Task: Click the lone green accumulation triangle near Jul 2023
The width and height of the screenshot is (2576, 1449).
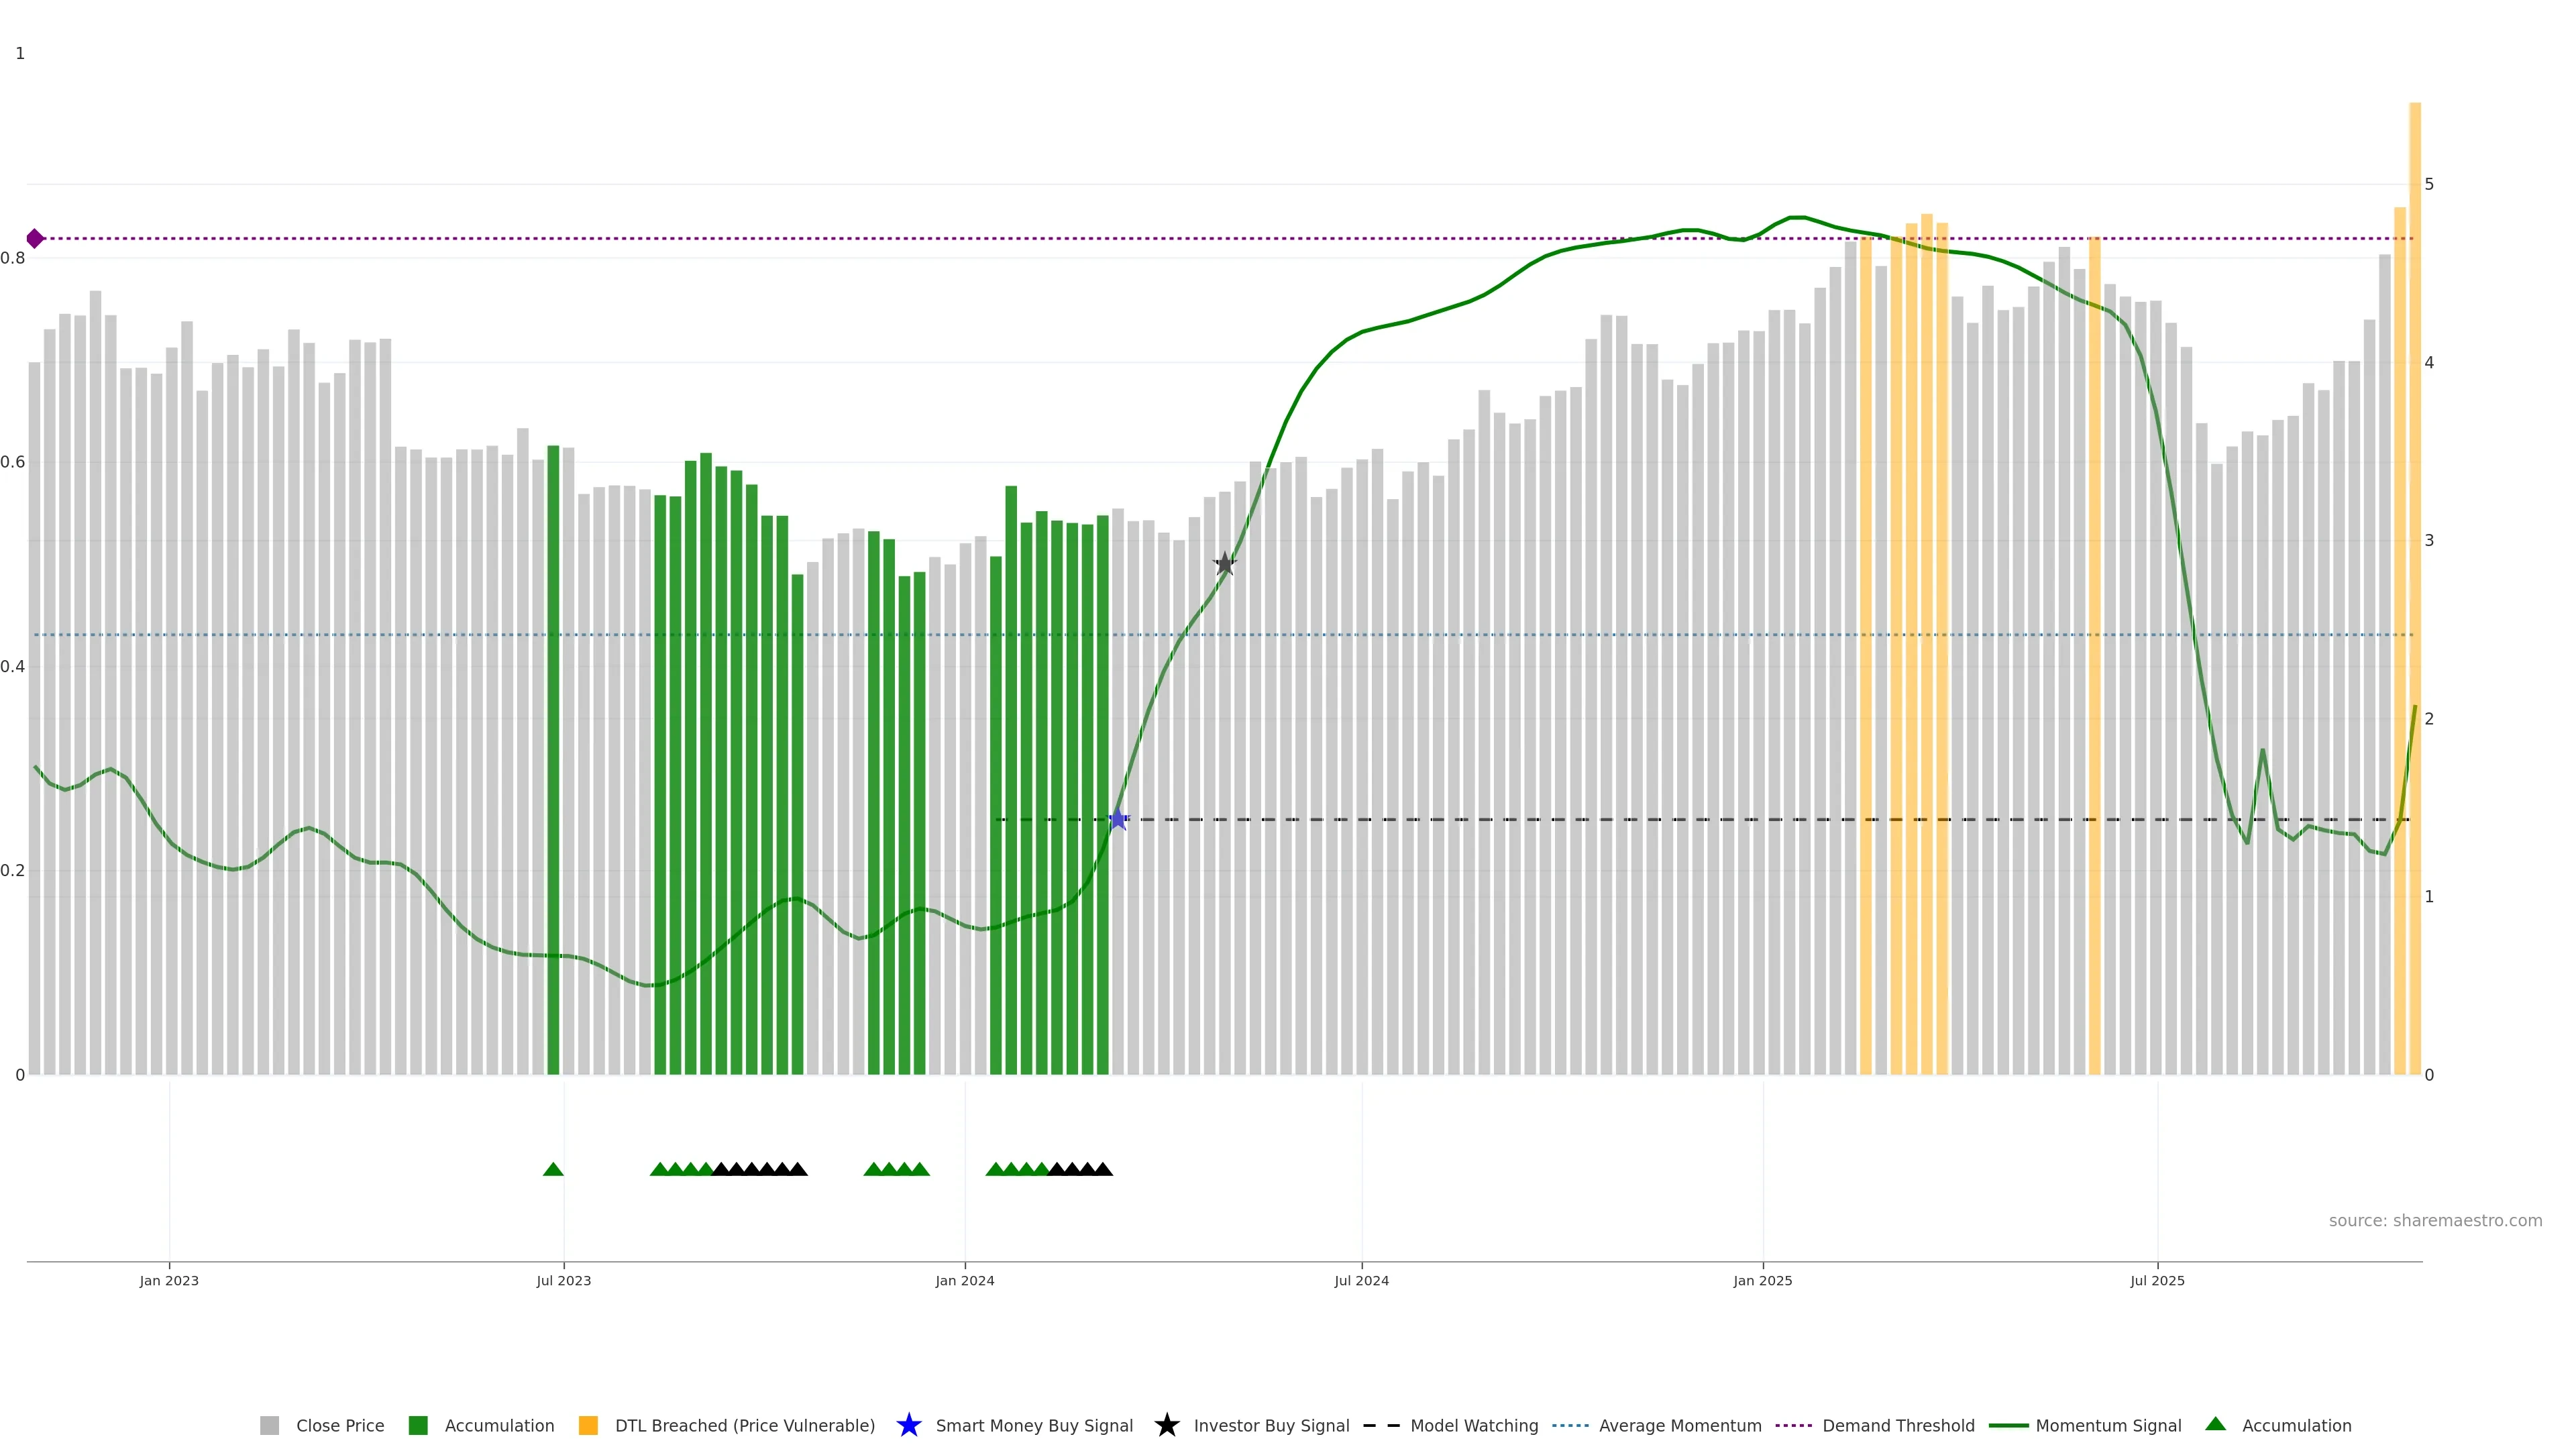Action: click(553, 1169)
